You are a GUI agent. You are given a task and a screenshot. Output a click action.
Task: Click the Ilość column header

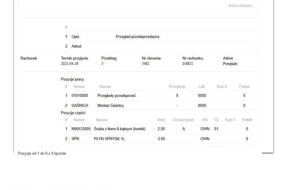[161, 120]
